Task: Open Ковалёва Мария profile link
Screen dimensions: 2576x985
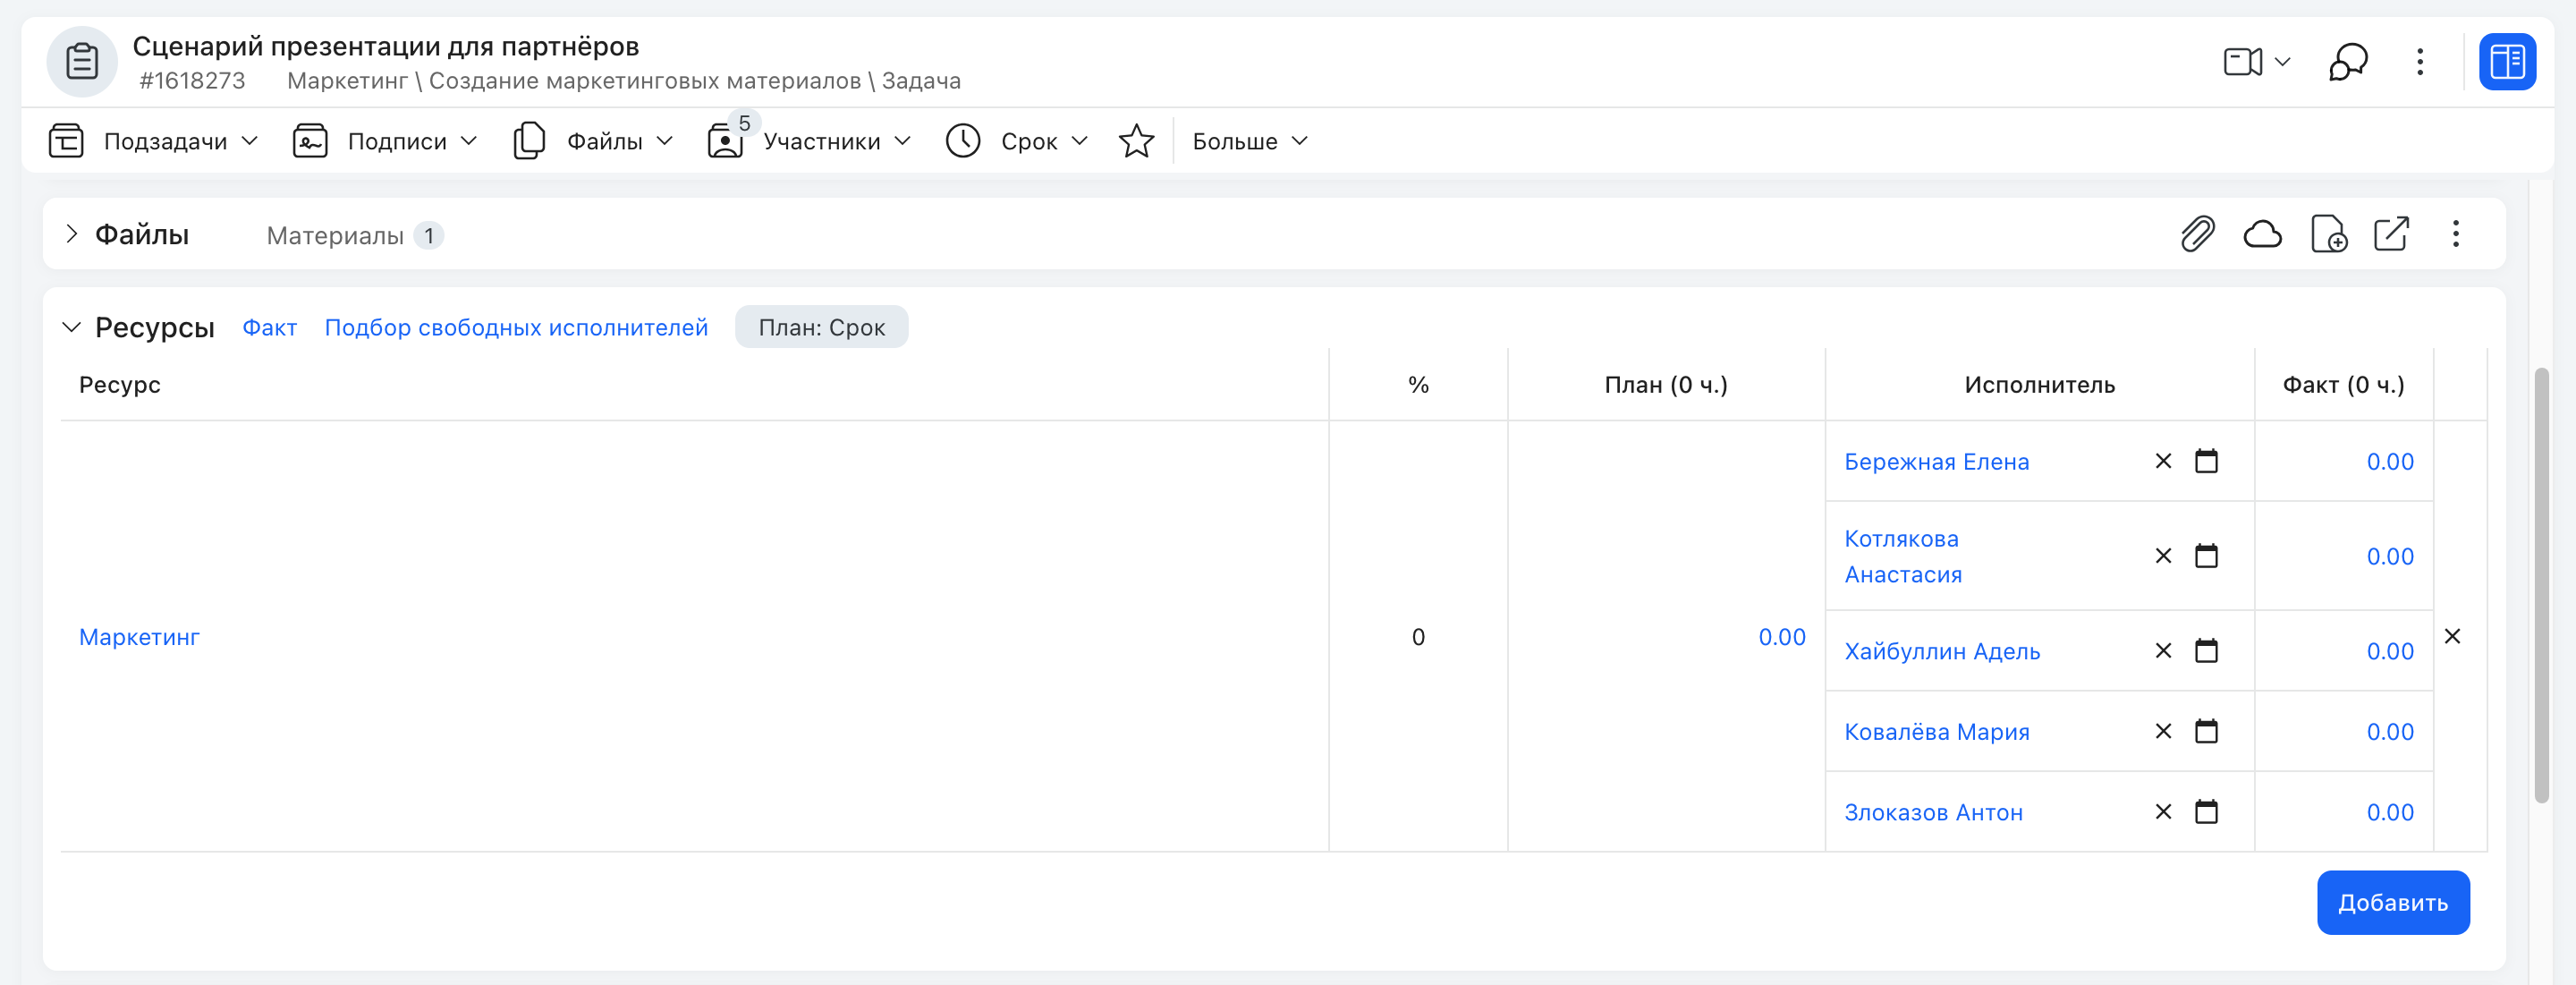Action: click(x=1937, y=732)
